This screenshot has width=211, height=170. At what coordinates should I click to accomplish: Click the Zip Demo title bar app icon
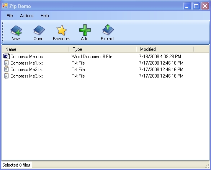click(x=5, y=6)
